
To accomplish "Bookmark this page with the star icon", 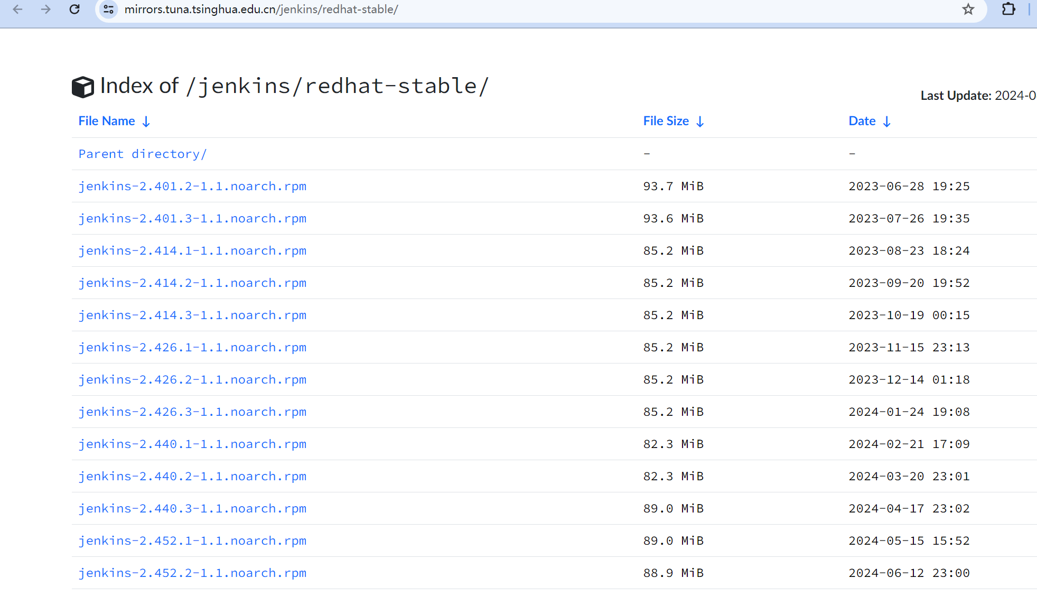I will (x=968, y=9).
